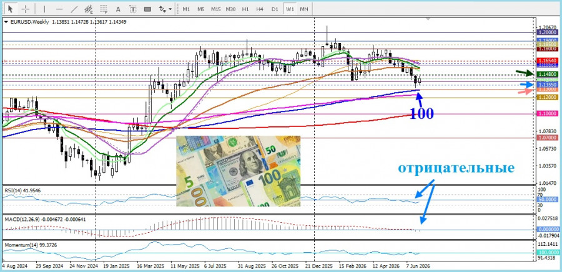Expand the EURUSD,Weekly chart title triangle
The height and width of the screenshot is (272, 562).
coord(6,22)
